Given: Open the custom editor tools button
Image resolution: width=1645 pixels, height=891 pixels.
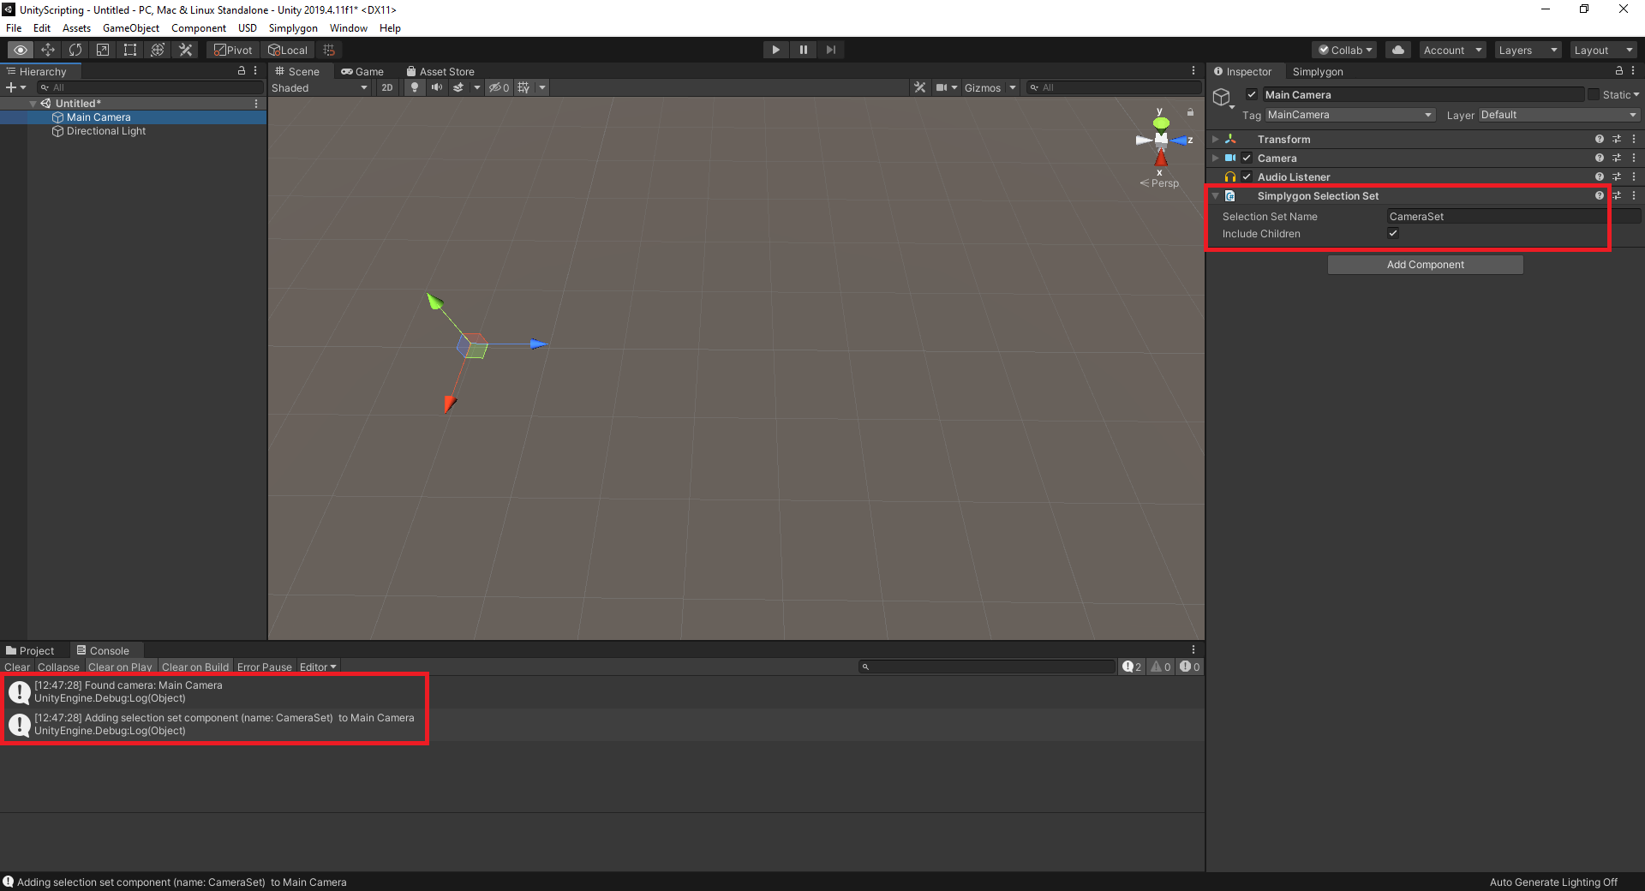Looking at the screenshot, I should pyautogui.click(x=185, y=50).
